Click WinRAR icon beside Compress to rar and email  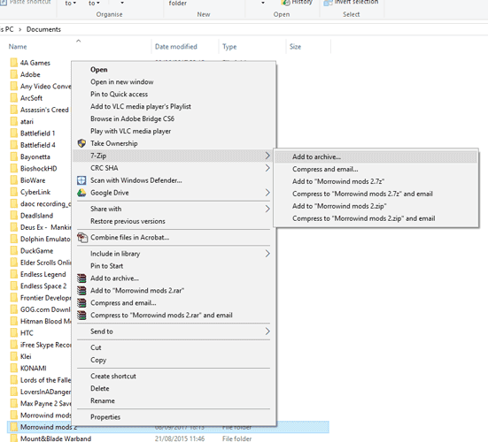point(81,316)
